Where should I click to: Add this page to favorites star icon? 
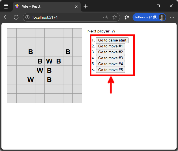[114, 17]
